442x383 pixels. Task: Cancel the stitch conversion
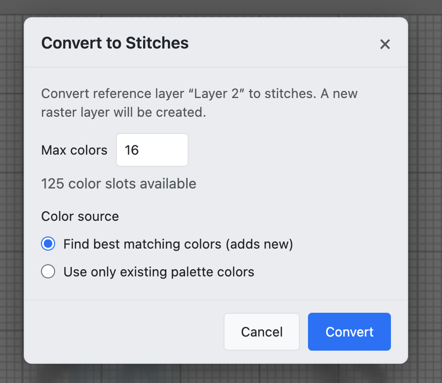(x=261, y=331)
